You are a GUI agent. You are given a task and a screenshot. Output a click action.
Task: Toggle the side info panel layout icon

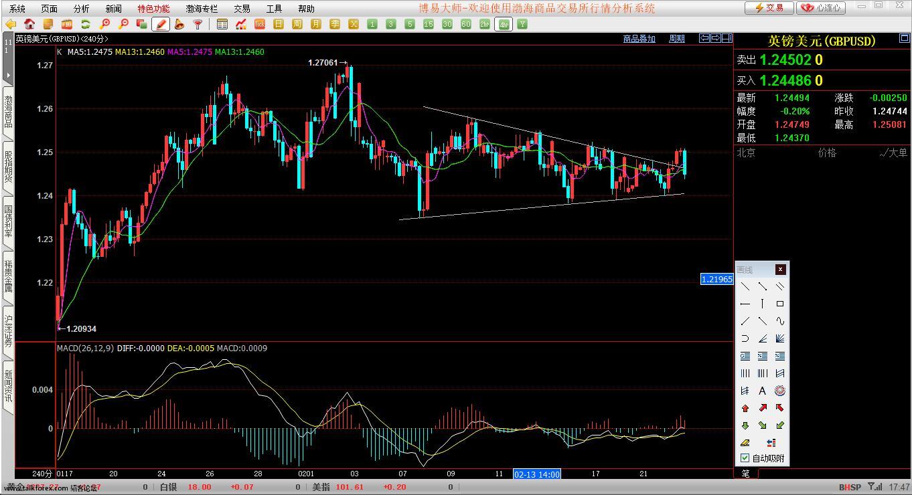pyautogui.click(x=727, y=39)
